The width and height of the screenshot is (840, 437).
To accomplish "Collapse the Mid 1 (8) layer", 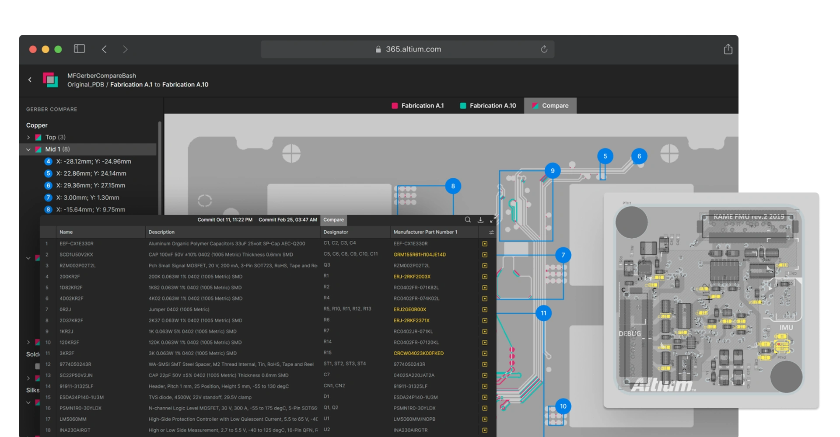I will 28,149.
